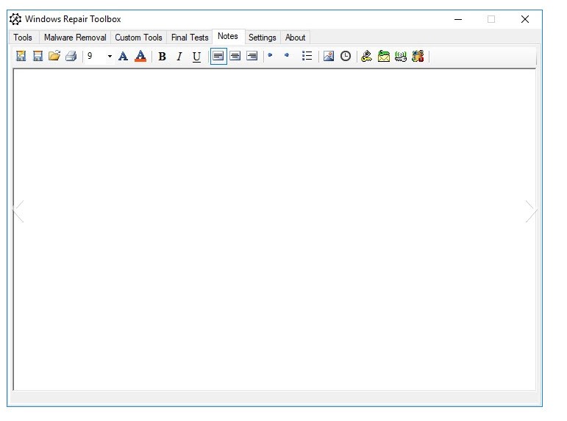Viewport: 567px width, 421px height.
Task: Click the first save icon with yellow accent
Action: click(21, 56)
